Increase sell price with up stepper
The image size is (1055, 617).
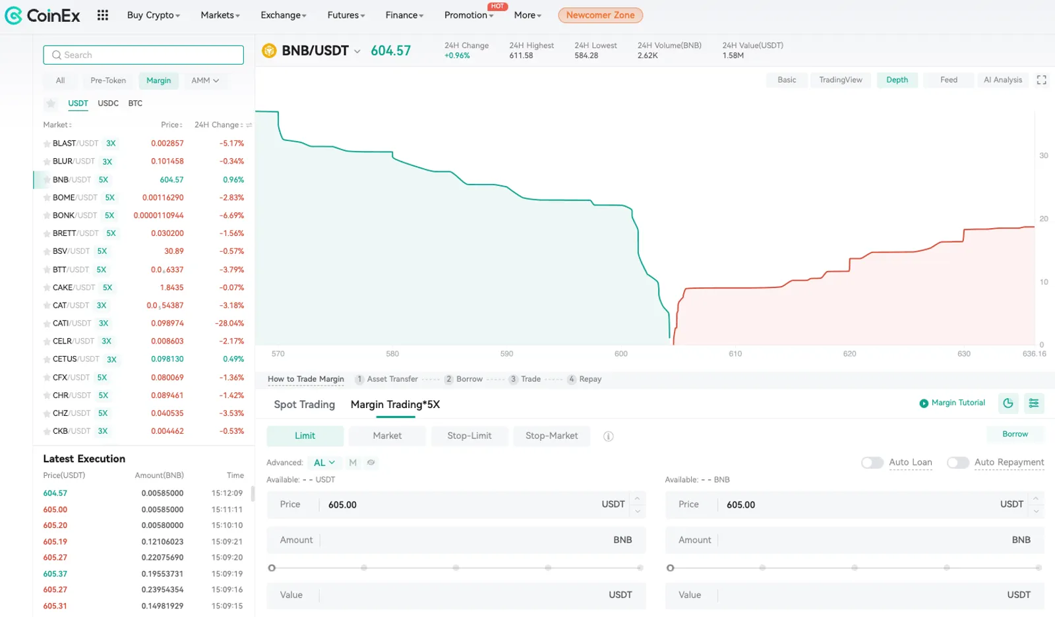point(1036,498)
